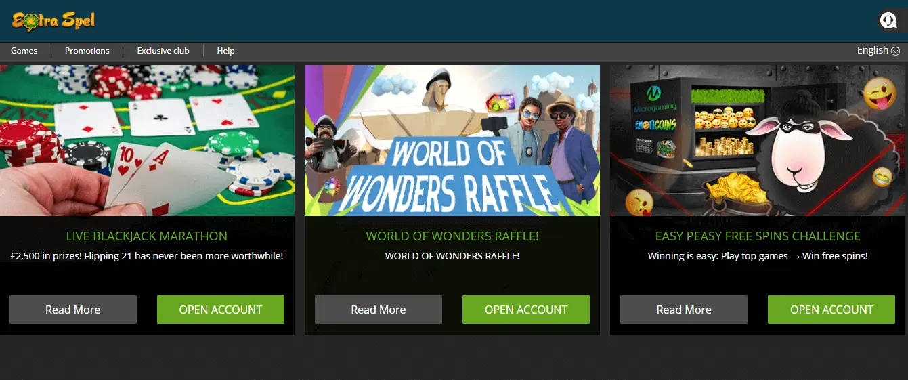Viewport: 908px width, 380px height.
Task: Open Account under Easy Peasy Free Spins
Action: click(x=831, y=310)
